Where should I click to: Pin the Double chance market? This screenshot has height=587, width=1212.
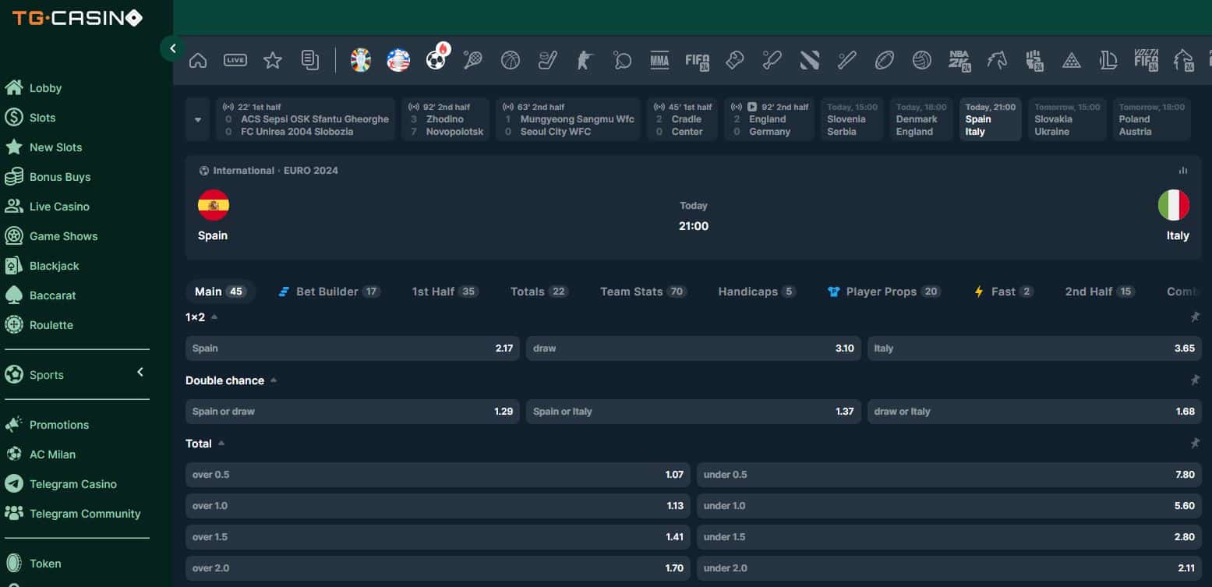pyautogui.click(x=1195, y=380)
